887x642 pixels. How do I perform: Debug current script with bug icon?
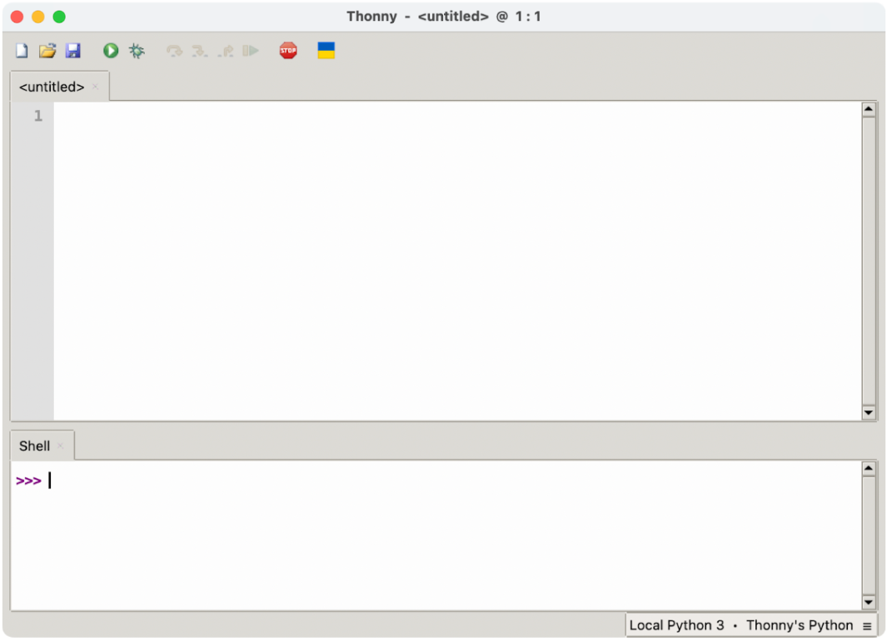[x=137, y=51]
